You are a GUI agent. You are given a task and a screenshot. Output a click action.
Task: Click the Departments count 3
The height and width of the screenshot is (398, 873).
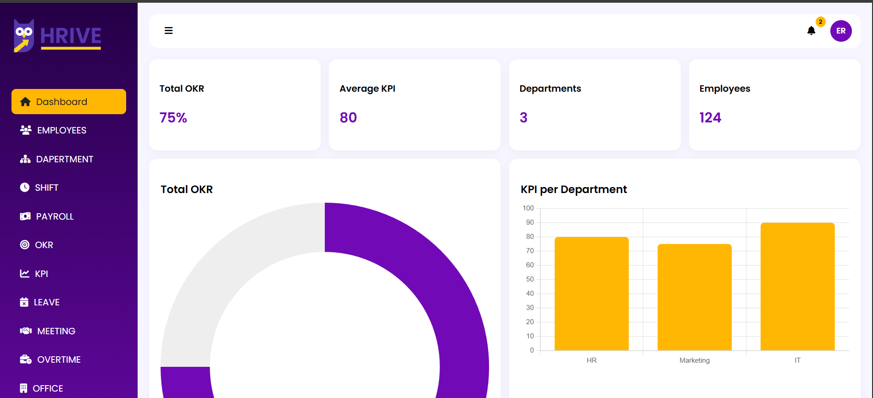coord(523,118)
